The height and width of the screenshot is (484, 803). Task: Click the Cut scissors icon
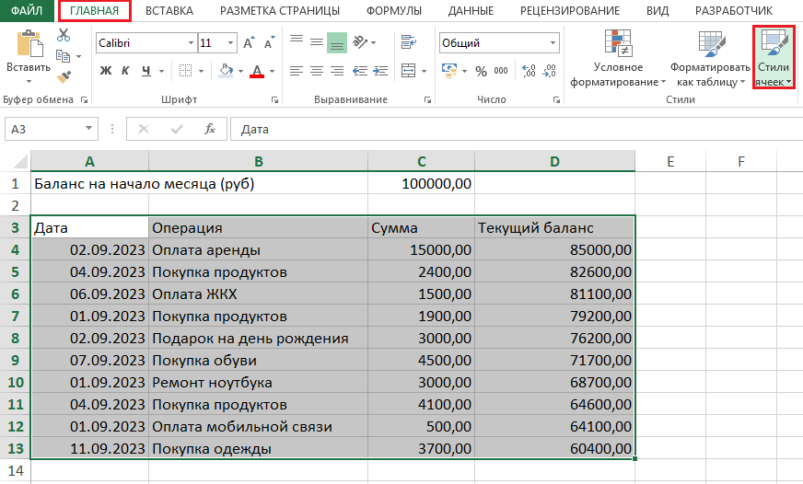[x=64, y=35]
